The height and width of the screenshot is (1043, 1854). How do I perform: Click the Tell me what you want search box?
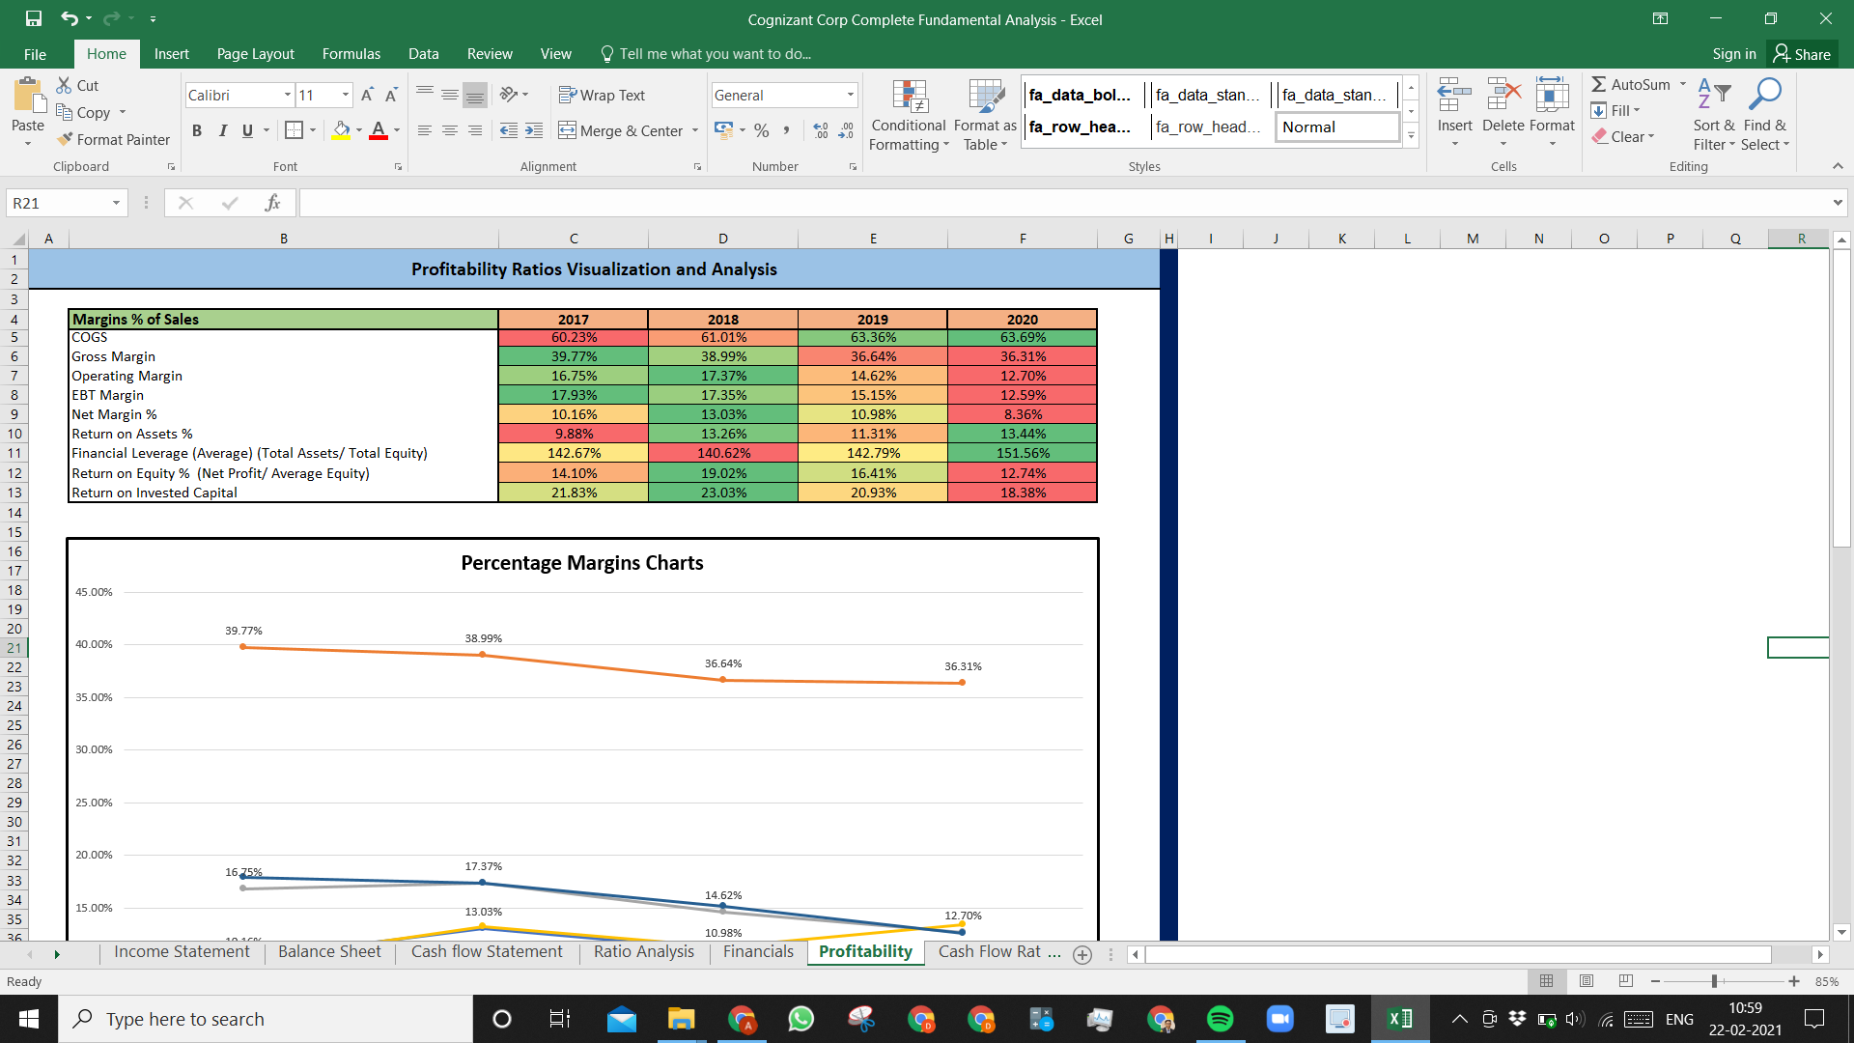coord(706,54)
